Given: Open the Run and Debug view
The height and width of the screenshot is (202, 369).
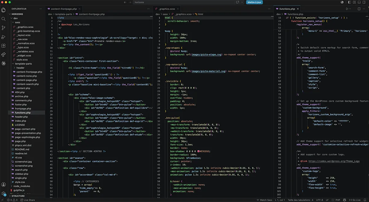Looking at the screenshot, I should 3,37.
